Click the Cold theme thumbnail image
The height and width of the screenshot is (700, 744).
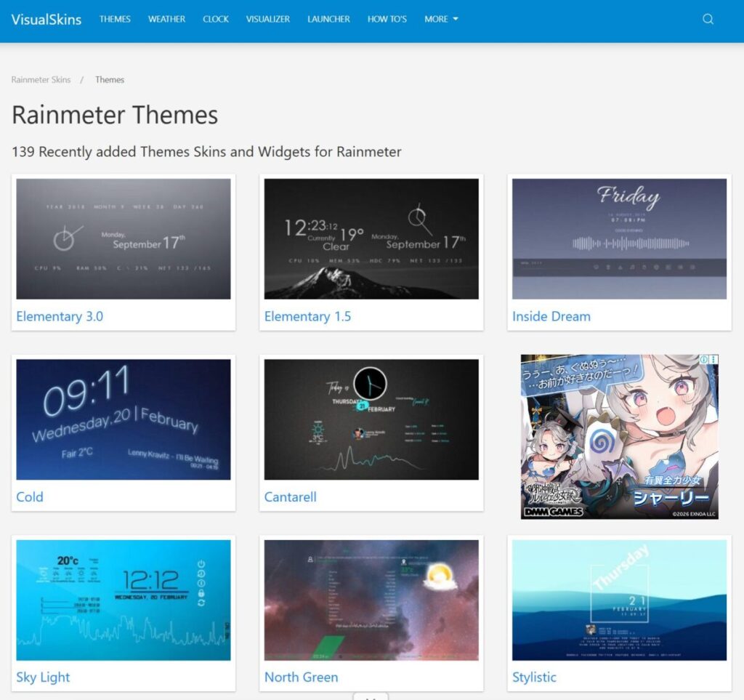(x=123, y=419)
